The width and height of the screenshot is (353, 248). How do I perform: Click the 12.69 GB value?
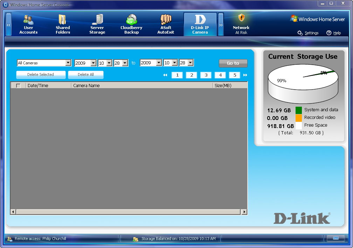coord(279,111)
